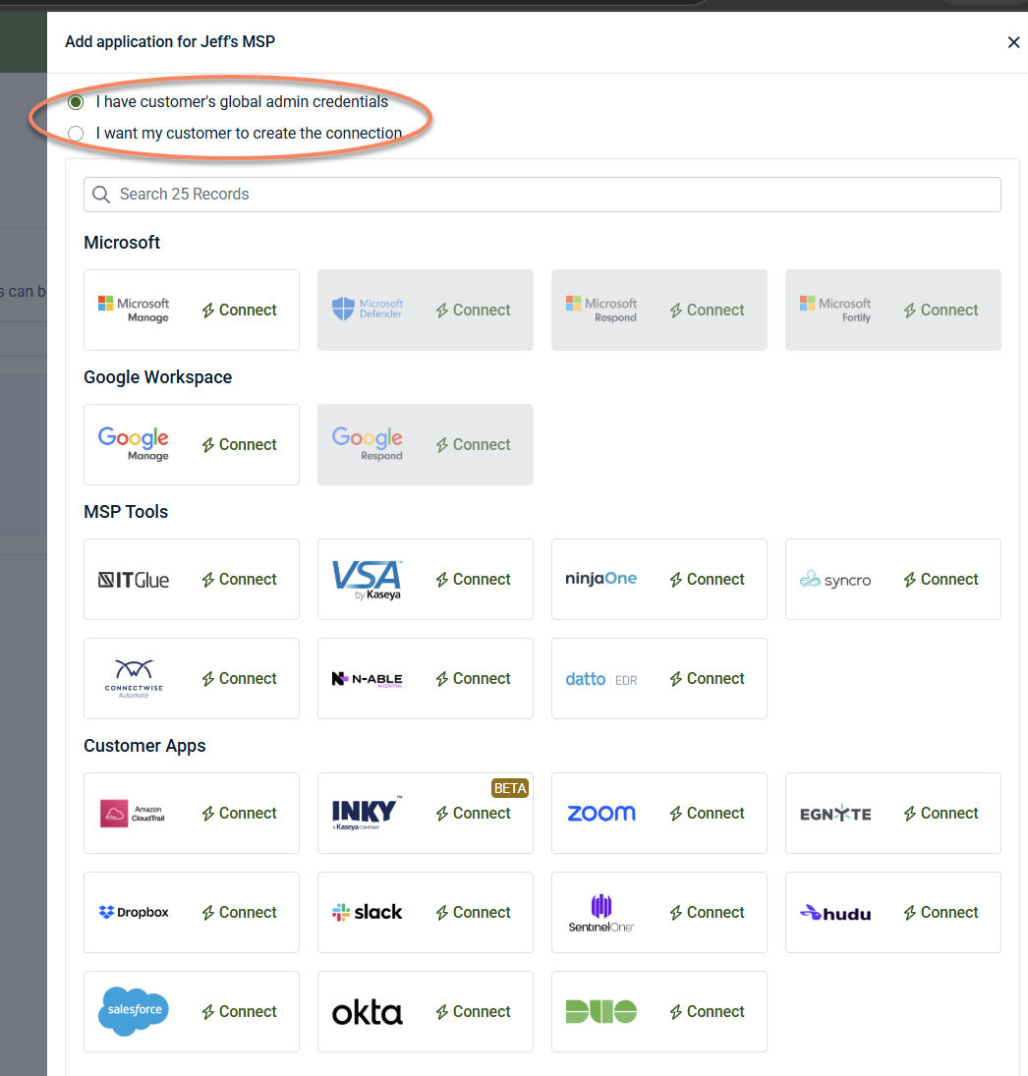Screen dimensions: 1028x1076
Task: Click the Duo logo
Action: [601, 1011]
